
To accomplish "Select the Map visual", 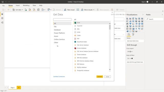I will 127,26.
